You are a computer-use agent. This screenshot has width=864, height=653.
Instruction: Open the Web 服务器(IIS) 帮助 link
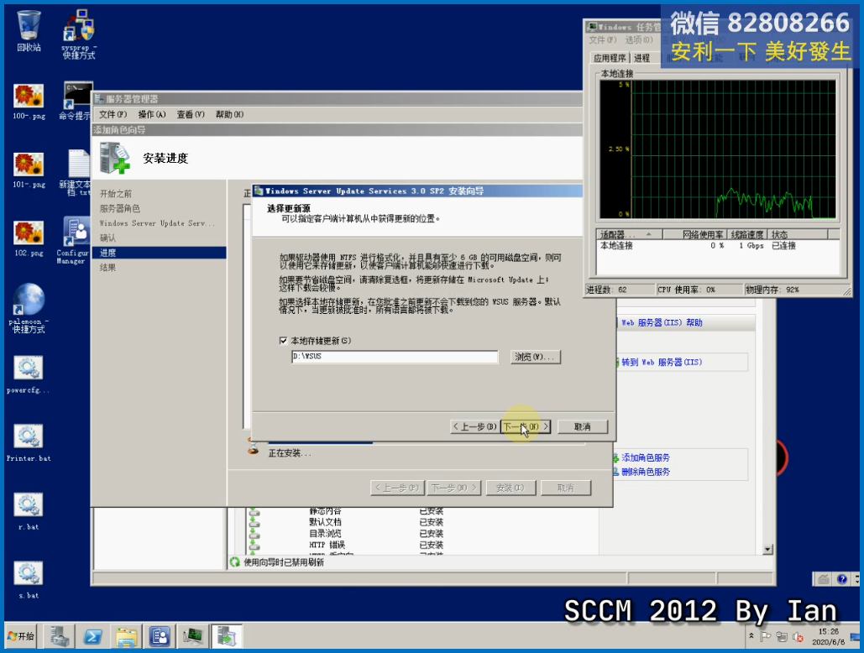tap(662, 322)
